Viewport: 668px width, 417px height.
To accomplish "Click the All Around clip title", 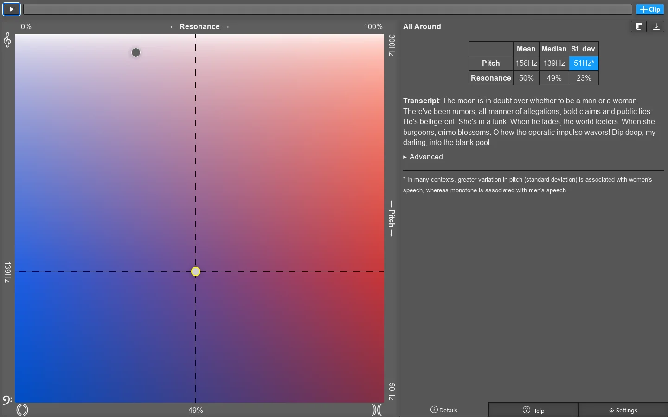I will click(x=422, y=26).
